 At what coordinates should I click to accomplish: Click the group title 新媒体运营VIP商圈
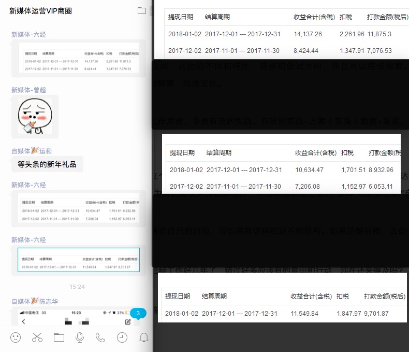[40, 11]
